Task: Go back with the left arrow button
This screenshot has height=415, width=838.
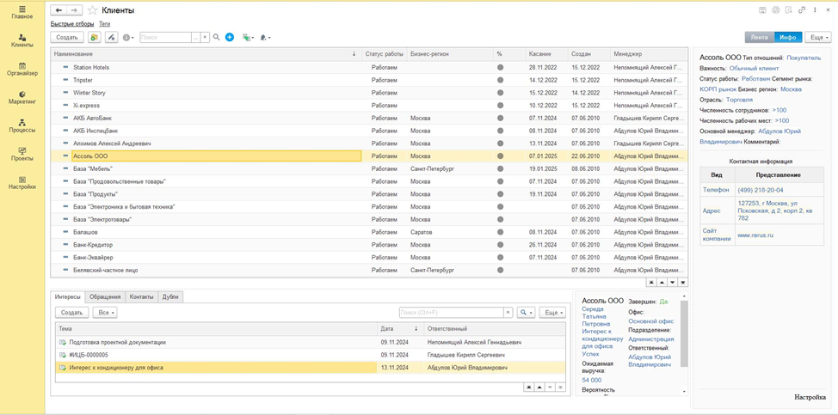Action: pyautogui.click(x=59, y=10)
